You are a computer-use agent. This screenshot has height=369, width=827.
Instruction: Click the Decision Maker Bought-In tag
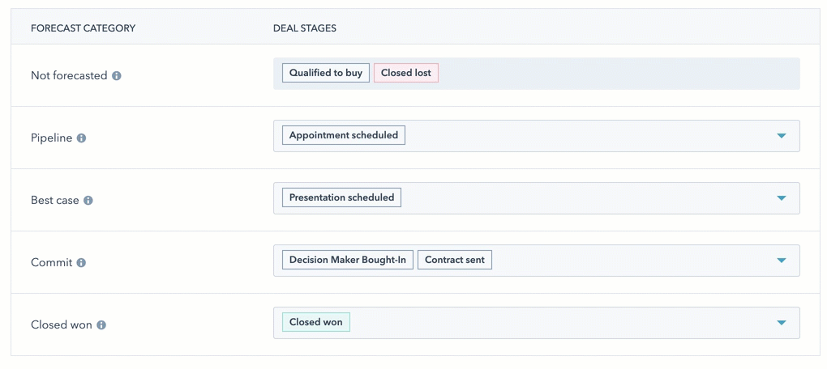348,260
